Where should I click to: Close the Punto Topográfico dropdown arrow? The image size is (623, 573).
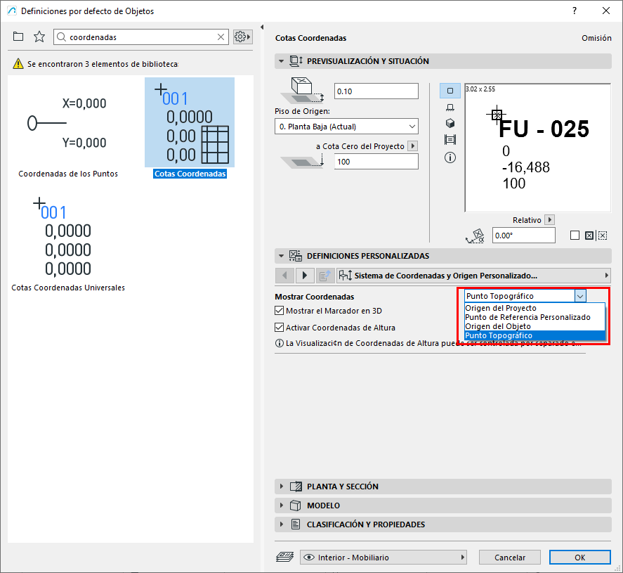[580, 296]
